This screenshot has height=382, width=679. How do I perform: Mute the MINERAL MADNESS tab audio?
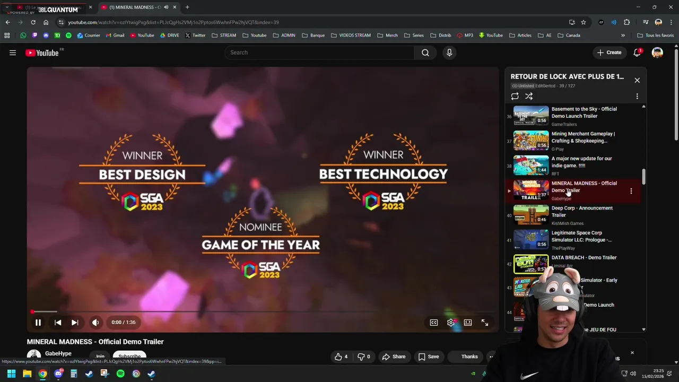tap(166, 7)
